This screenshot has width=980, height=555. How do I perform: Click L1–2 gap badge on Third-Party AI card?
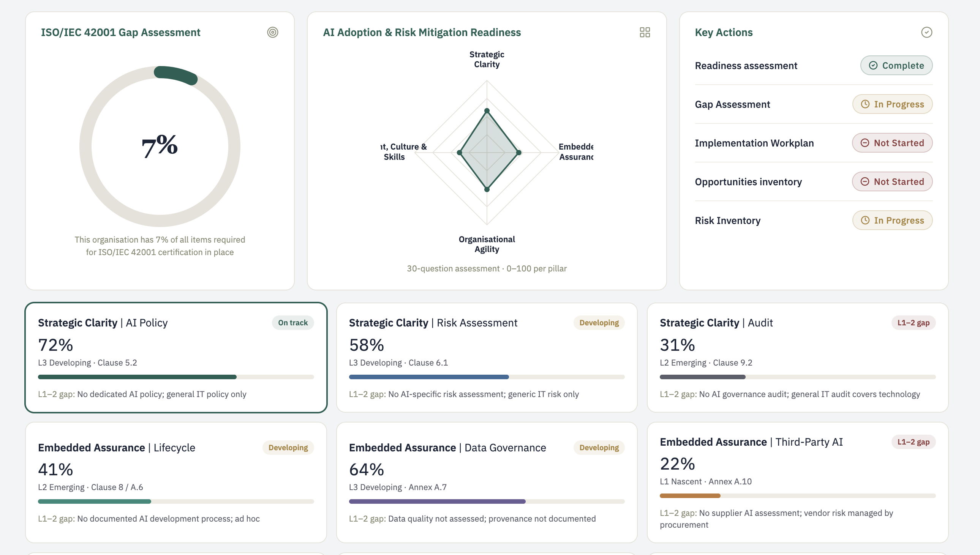(913, 442)
